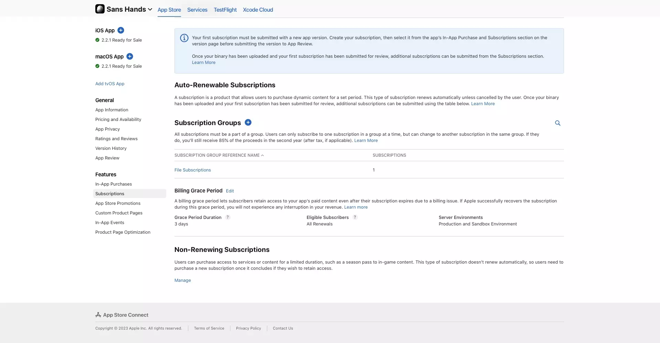Search subscription groups with magnifier icon
The width and height of the screenshot is (660, 343).
coord(557,123)
